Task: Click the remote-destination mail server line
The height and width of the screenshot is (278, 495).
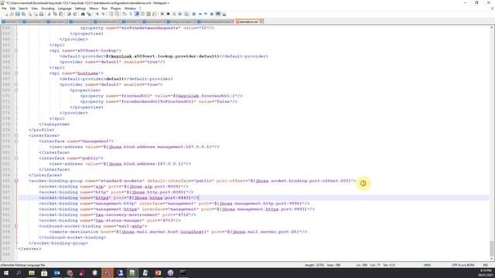Action: [178, 232]
